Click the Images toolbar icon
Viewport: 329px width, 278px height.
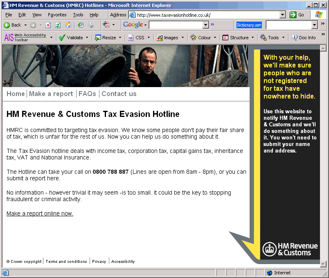click(160, 38)
